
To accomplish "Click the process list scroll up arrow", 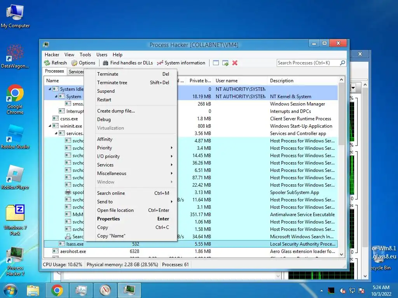I will point(341,80).
